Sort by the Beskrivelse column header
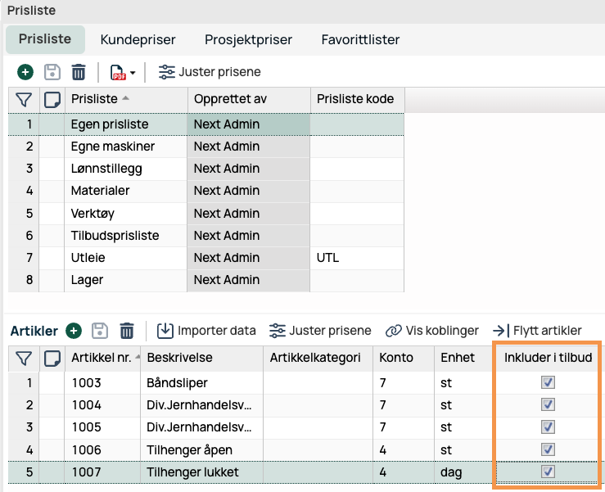The height and width of the screenshot is (492, 605). (x=201, y=358)
